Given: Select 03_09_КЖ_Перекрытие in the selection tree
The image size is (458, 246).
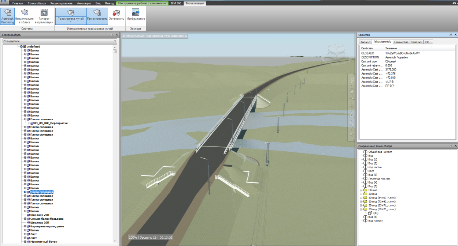Looking at the screenshot, I should coord(51,123).
